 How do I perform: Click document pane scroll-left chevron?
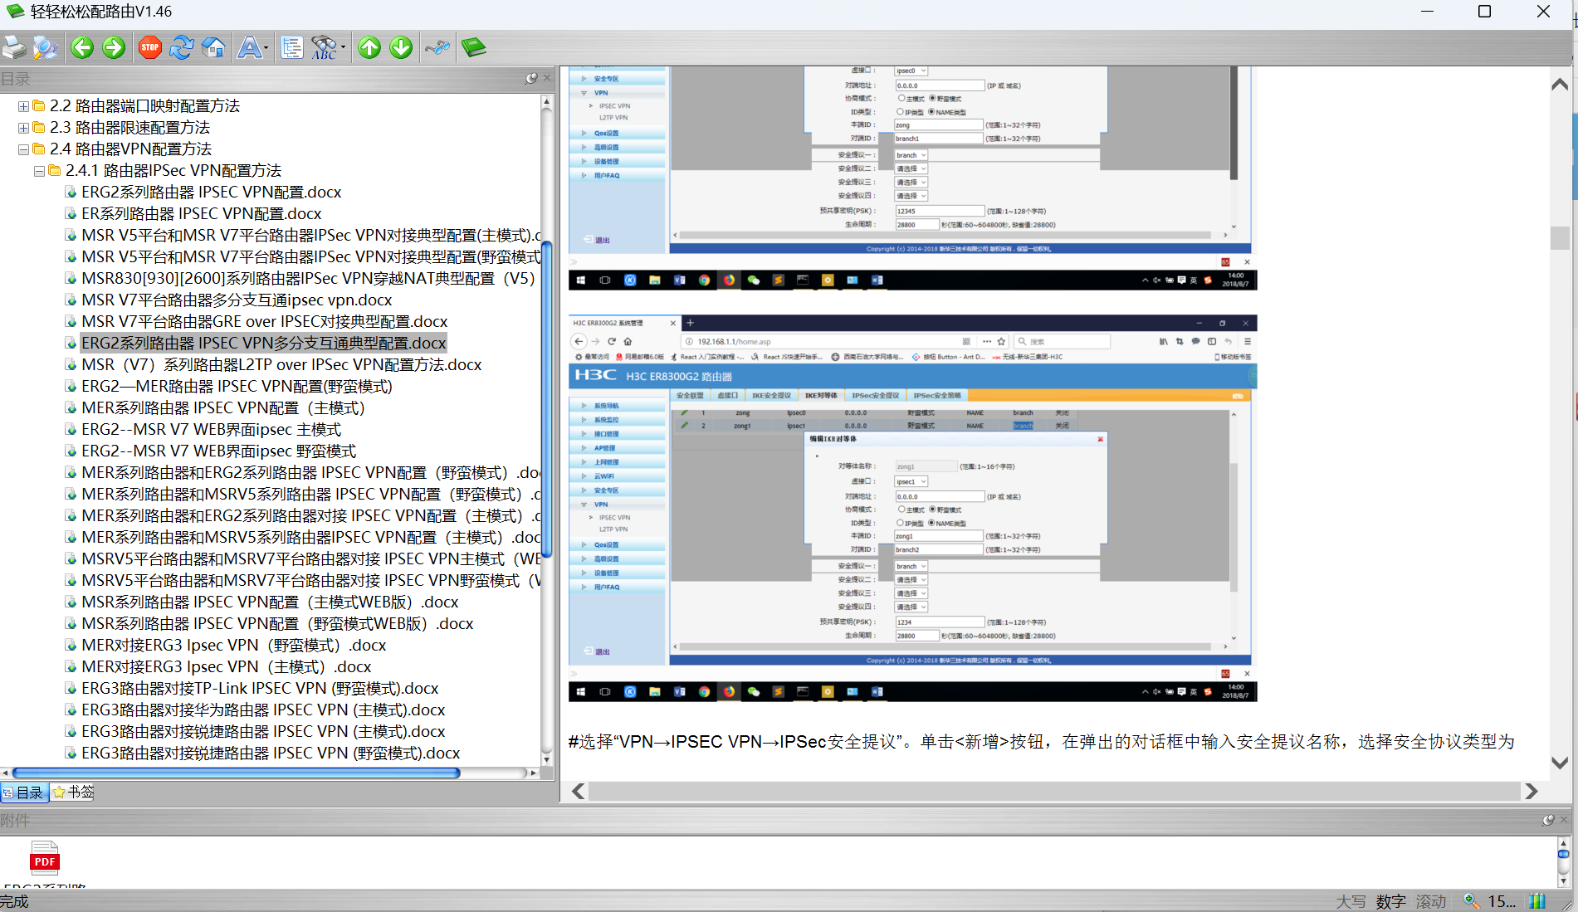579,792
